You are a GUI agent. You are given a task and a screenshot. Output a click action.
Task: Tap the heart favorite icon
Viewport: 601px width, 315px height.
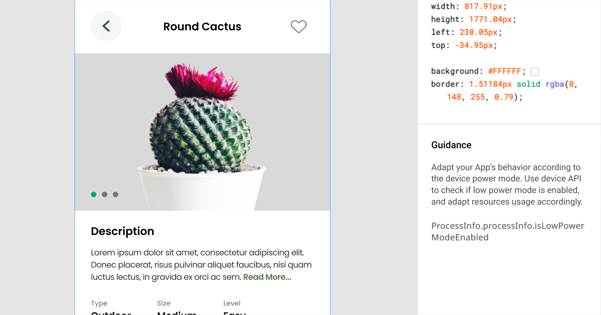tap(299, 27)
